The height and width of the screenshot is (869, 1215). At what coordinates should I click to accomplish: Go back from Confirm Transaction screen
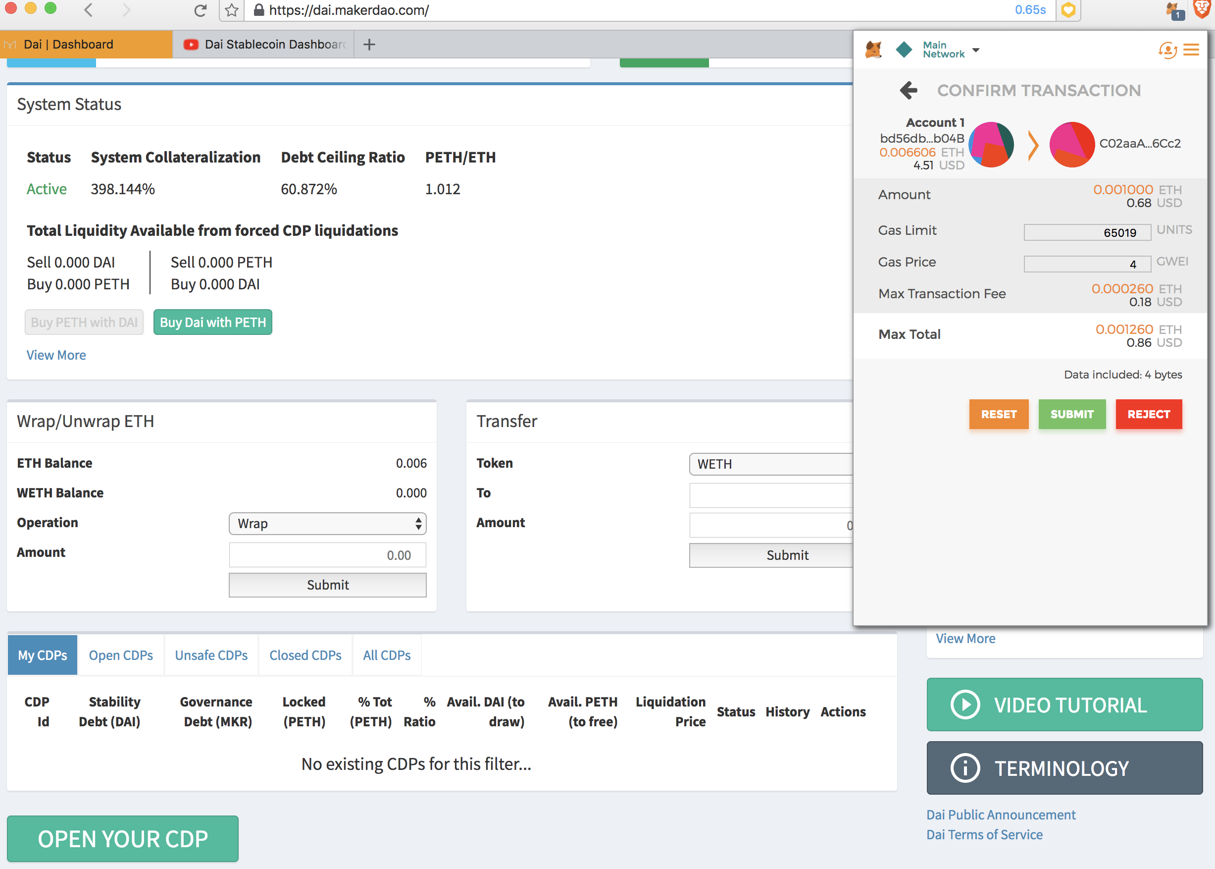click(x=909, y=91)
